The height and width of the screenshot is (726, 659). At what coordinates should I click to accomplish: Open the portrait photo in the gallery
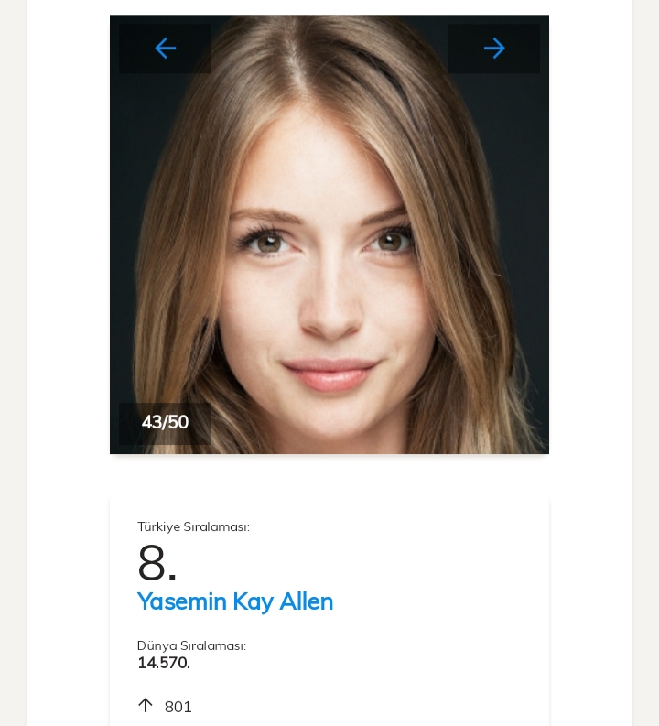pos(329,256)
